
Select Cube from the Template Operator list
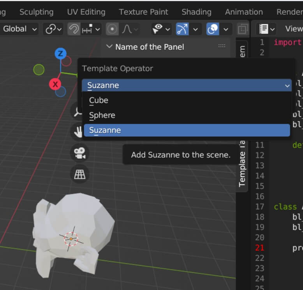(187, 100)
